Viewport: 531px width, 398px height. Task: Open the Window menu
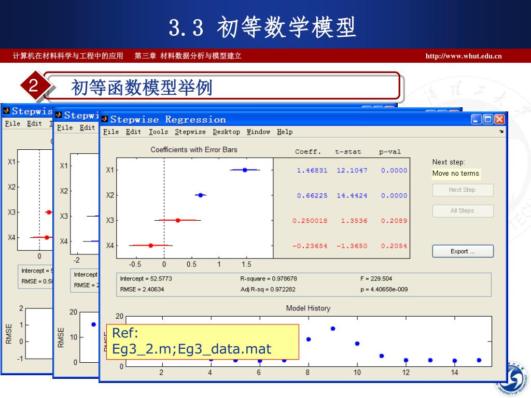coord(258,132)
